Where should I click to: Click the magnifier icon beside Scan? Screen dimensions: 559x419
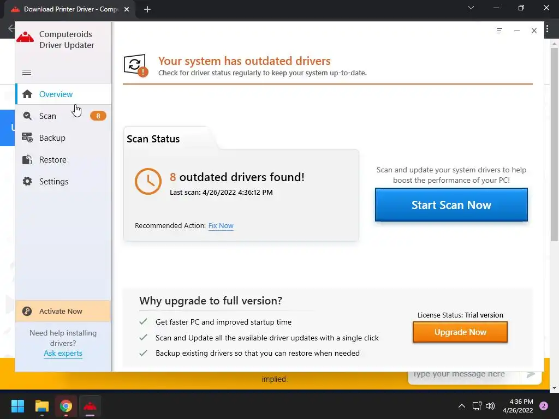point(27,116)
